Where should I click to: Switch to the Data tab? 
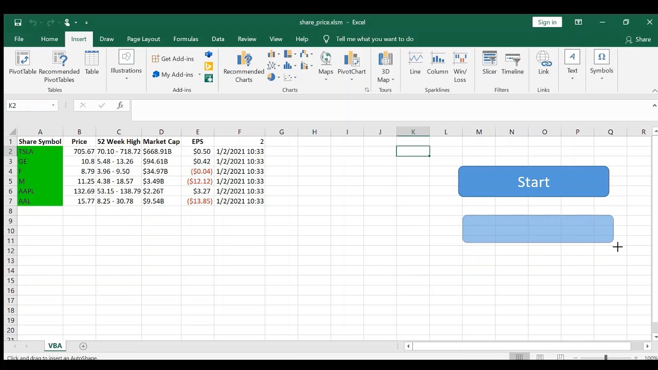click(x=218, y=39)
